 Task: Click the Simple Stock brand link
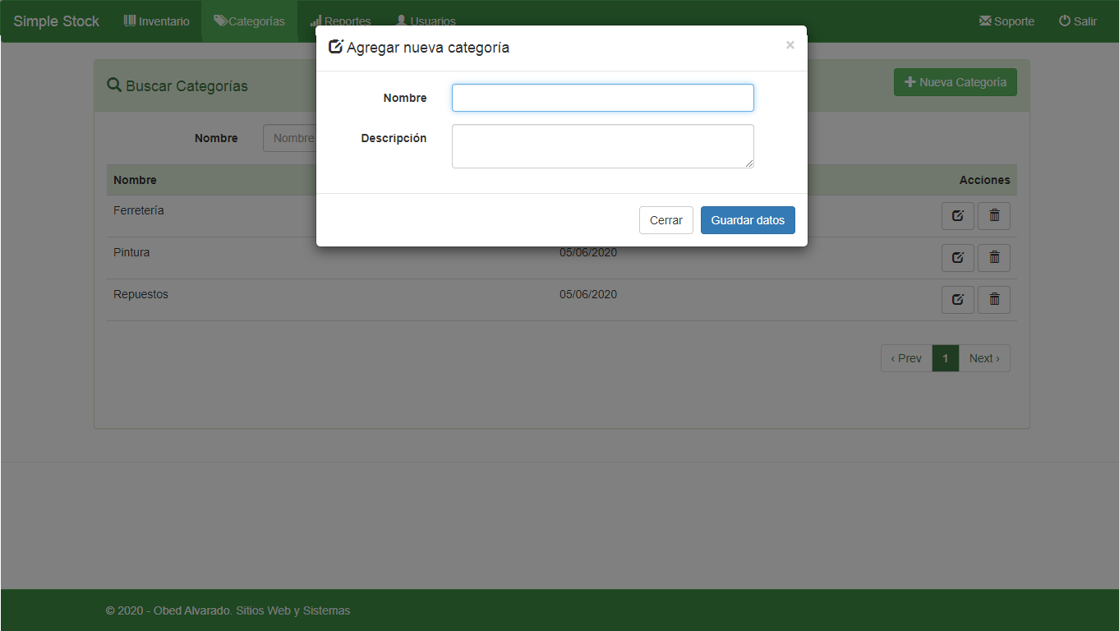[x=56, y=21]
